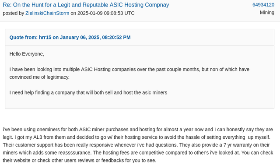Click 'hrr15' in the quote header

pos(45,37)
